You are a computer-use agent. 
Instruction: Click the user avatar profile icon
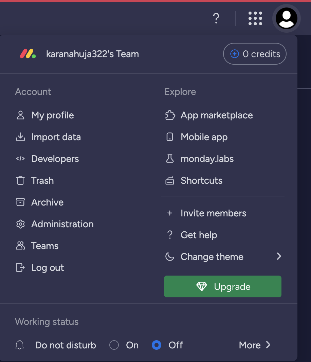pos(286,18)
